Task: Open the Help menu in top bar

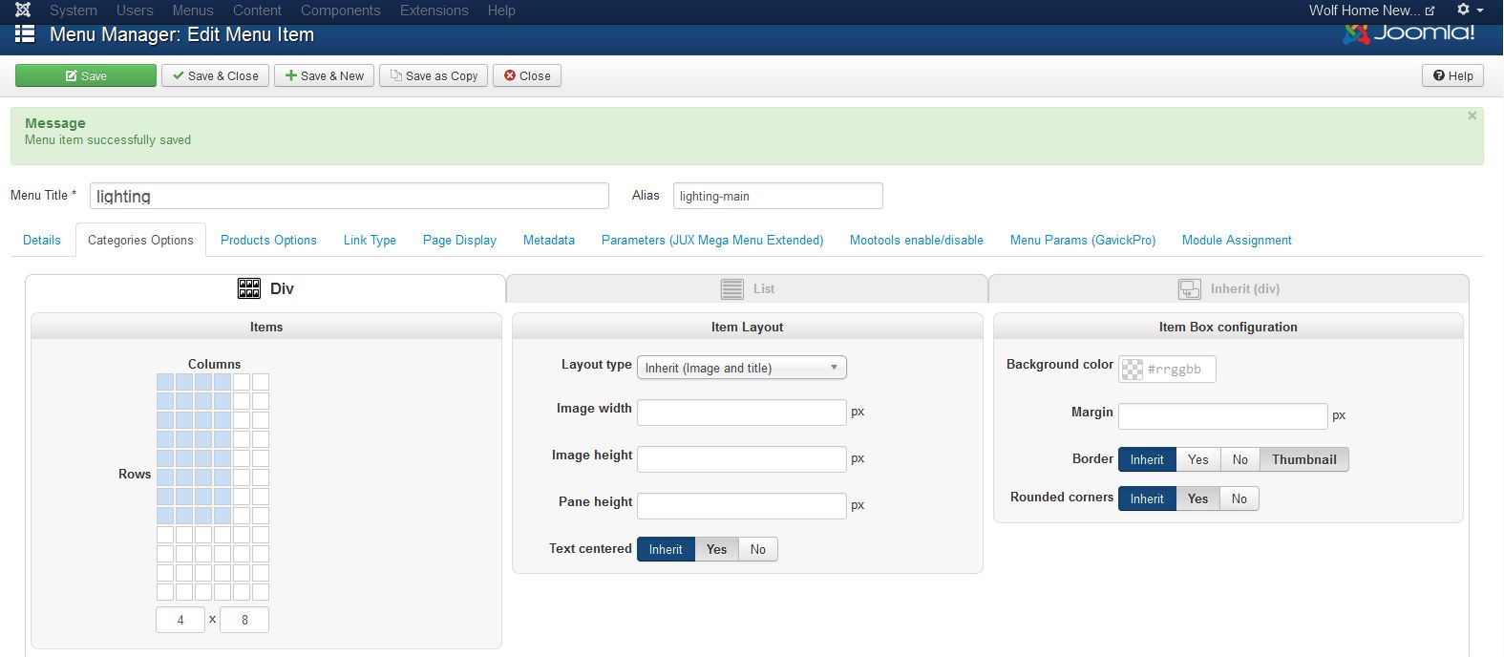Action: 501,11
